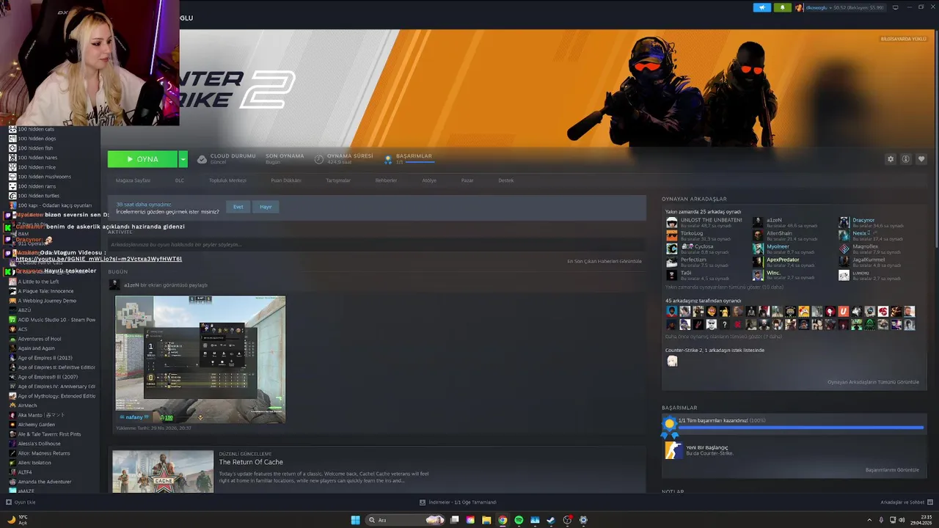939x528 pixels.
Task: Open the Mağaza Sayfası tab
Action: coord(133,180)
